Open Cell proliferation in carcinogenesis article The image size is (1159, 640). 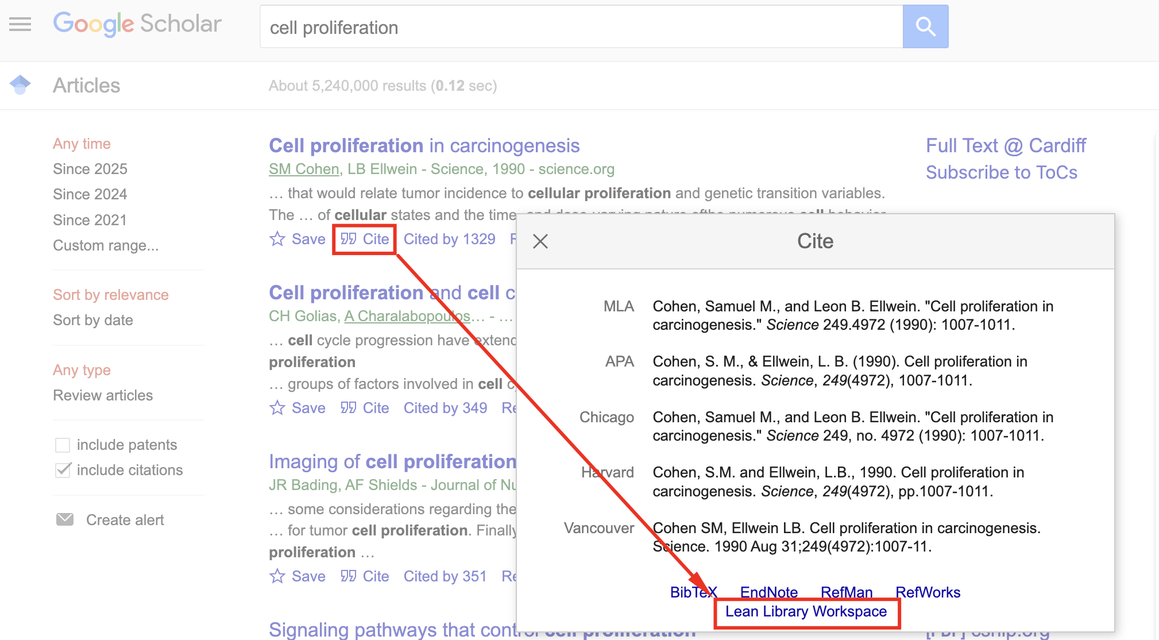pos(424,145)
